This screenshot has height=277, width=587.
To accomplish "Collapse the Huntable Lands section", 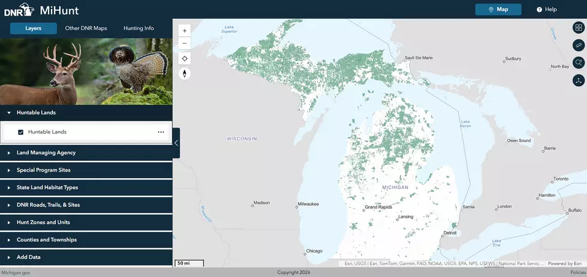I will (86, 112).
